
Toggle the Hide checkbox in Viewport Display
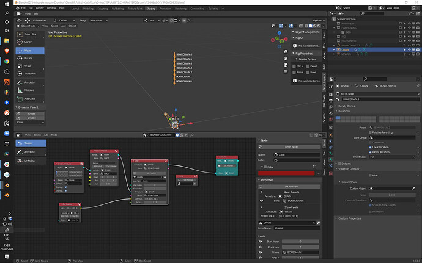pyautogui.click(x=370, y=175)
